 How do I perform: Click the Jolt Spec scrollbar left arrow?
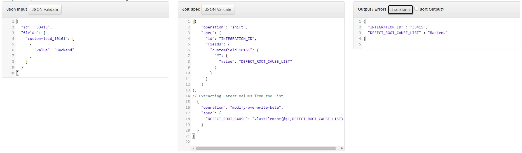click(193, 149)
